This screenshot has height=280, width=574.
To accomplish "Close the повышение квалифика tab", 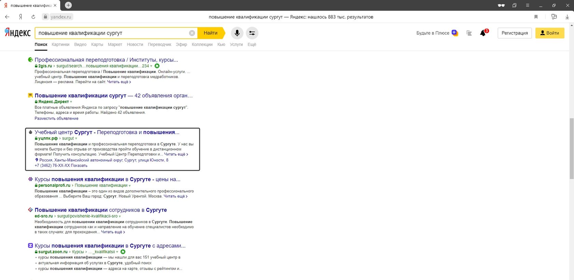I will tap(55, 5).
